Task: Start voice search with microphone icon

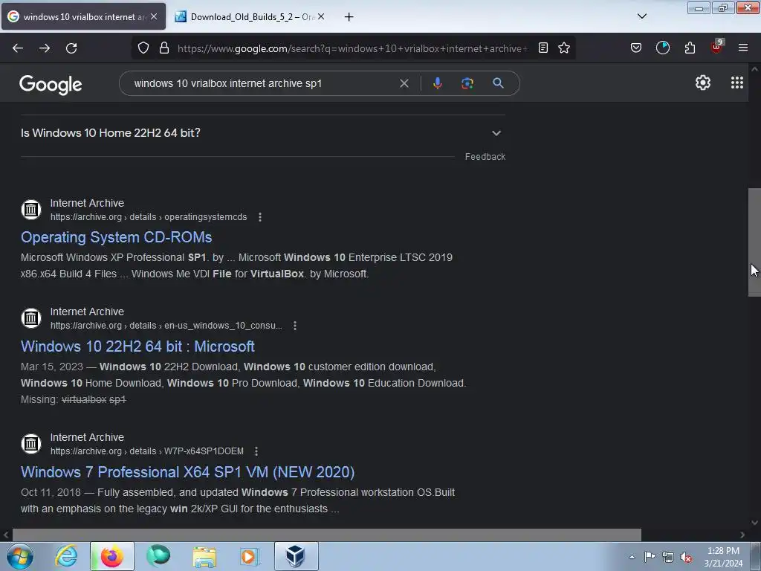Action: [x=437, y=83]
